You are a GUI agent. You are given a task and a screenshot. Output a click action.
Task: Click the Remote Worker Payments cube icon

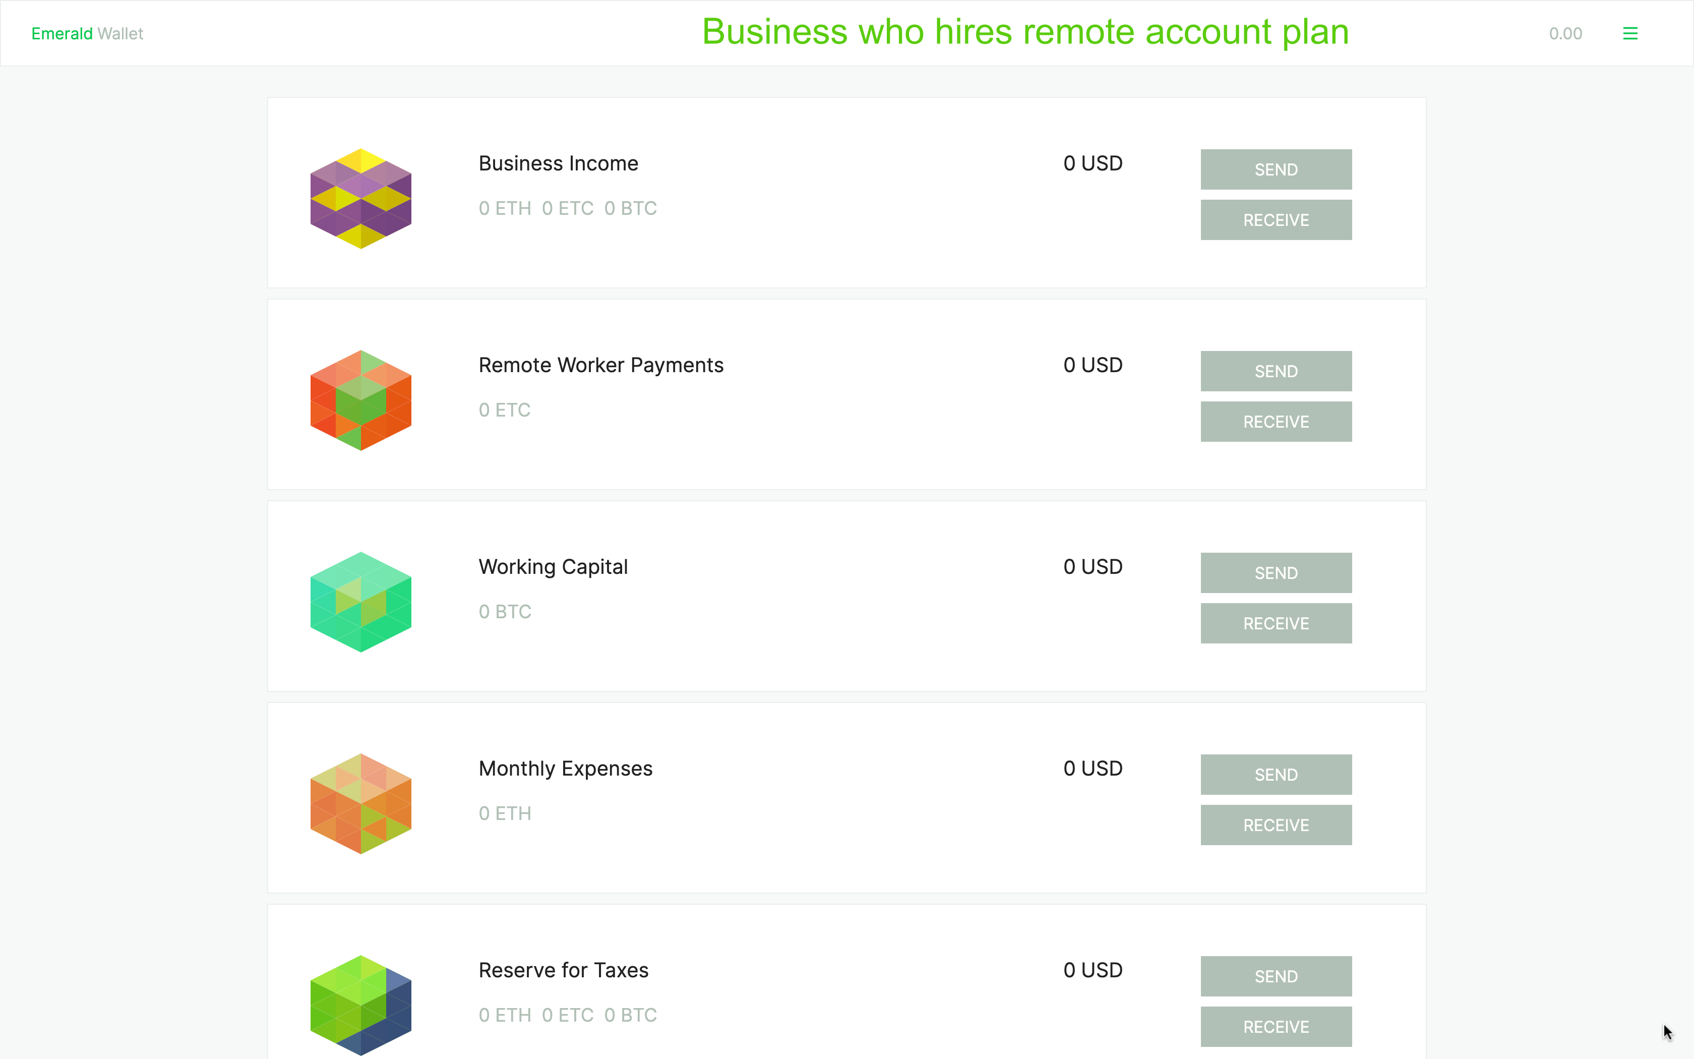coord(360,400)
